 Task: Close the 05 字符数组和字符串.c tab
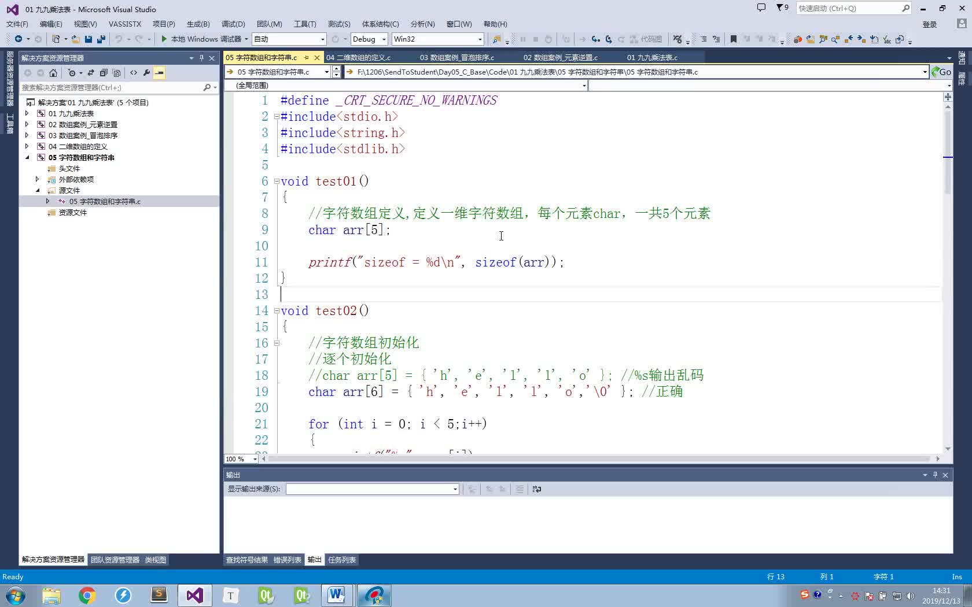317,58
